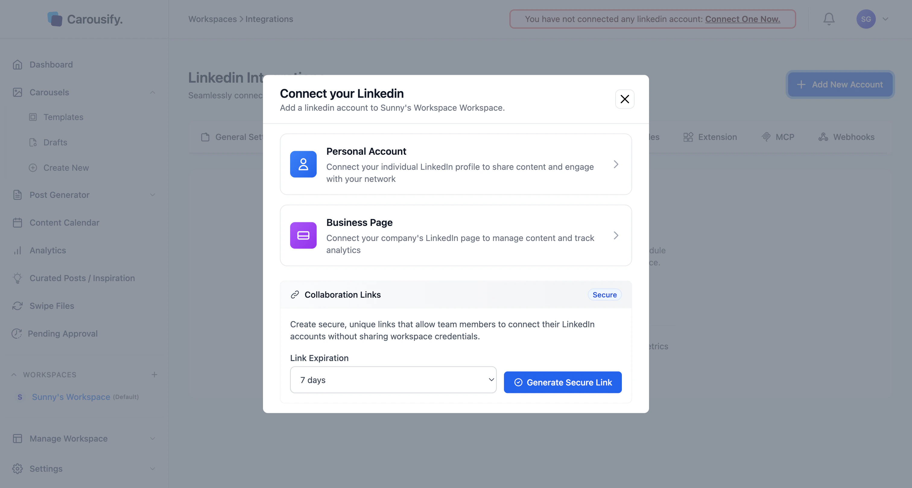Click the Carousels image icon
This screenshot has width=912, height=488.
17,92
